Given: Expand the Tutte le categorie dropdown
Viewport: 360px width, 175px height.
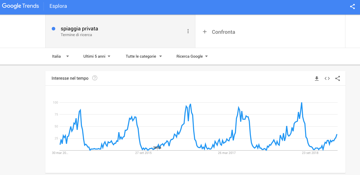Looking at the screenshot, I should tap(144, 56).
